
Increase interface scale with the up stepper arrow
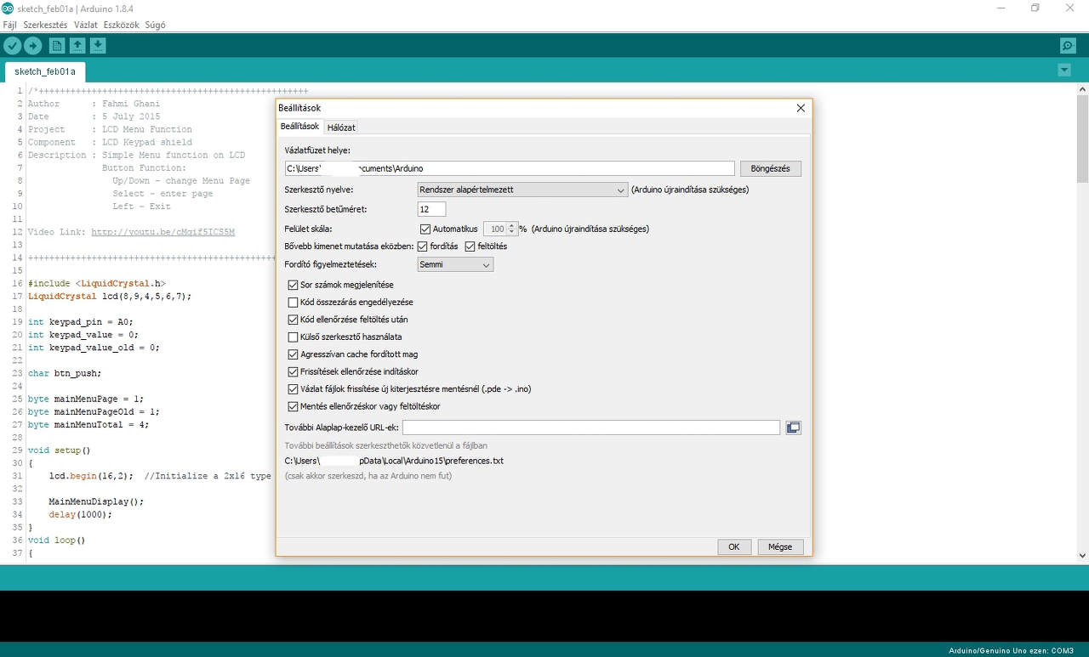[x=512, y=225]
